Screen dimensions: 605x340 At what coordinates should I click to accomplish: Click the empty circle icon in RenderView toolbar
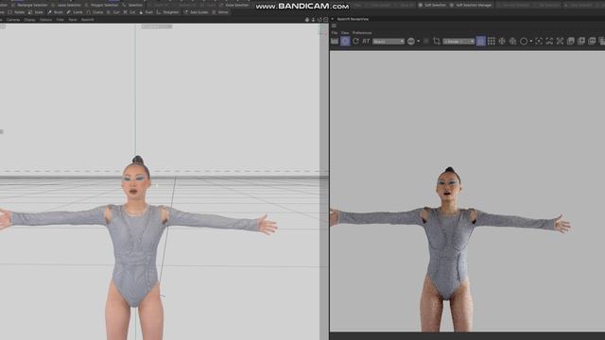pos(524,42)
